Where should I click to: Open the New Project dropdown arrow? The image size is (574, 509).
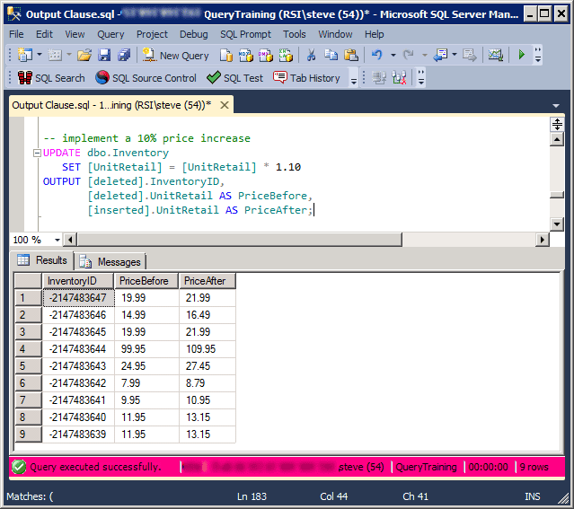click(x=40, y=56)
